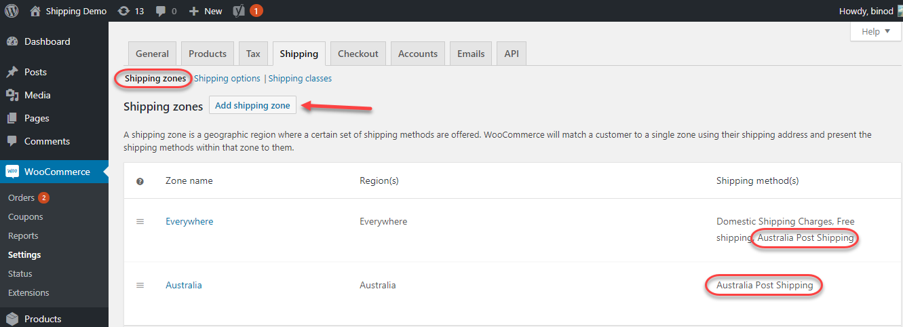Open the Australia zone name link
Image resolution: width=903 pixels, height=327 pixels.
coord(184,286)
